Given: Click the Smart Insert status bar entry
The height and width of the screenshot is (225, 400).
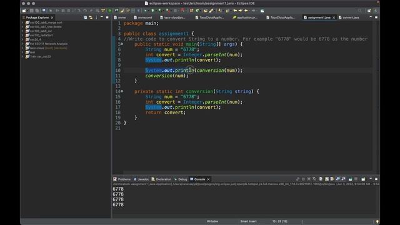Looking at the screenshot, I should (248, 221).
